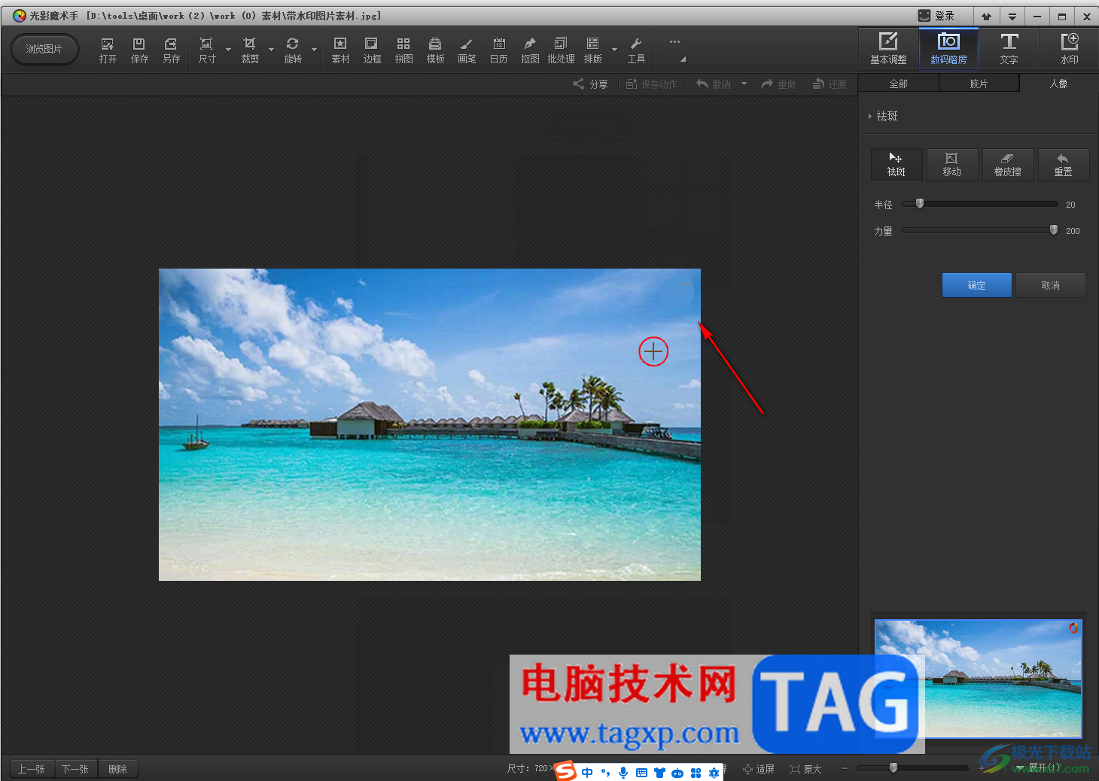
Task: Cancel with the 取消 button
Action: (x=1050, y=285)
